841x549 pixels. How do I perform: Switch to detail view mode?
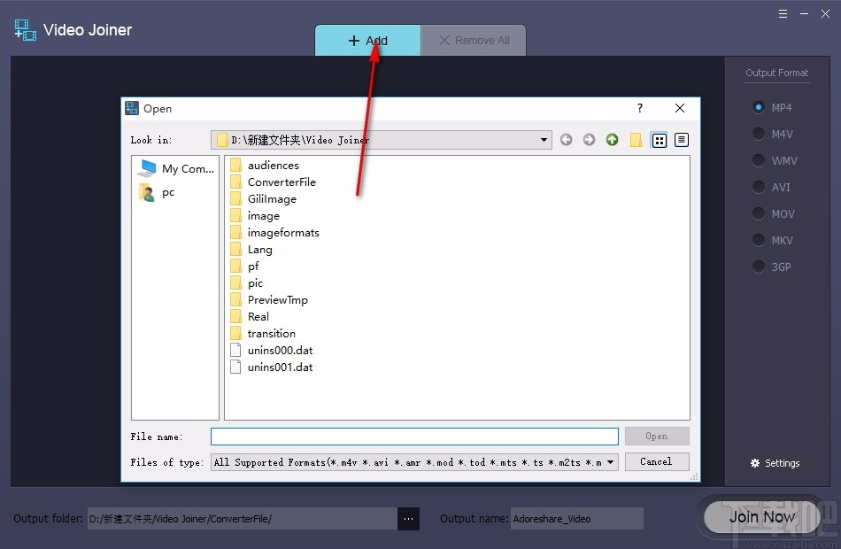(x=681, y=140)
